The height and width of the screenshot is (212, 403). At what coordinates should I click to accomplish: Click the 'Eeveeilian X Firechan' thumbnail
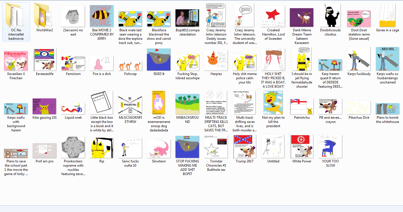(x=16, y=61)
